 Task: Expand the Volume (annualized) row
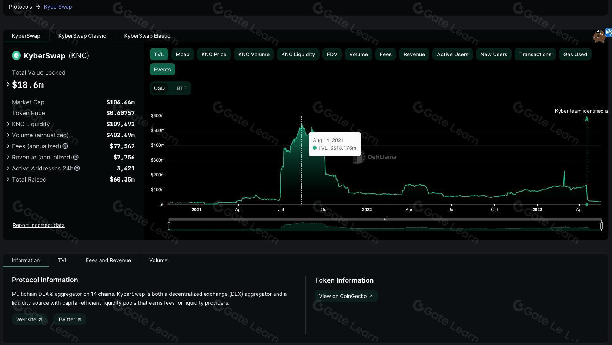8,135
